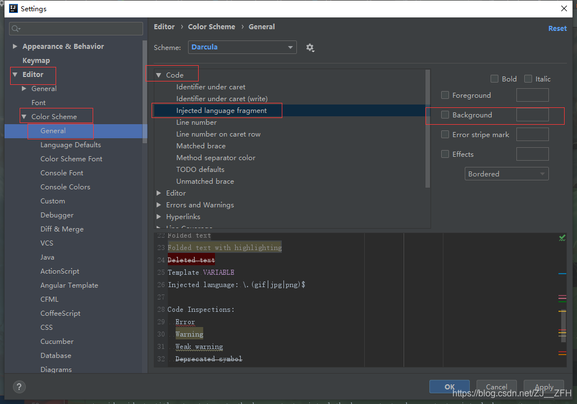Screen dimensions: 577x404
Task: Click the IntelliJ logo in the title bar
Action: click(13, 8)
